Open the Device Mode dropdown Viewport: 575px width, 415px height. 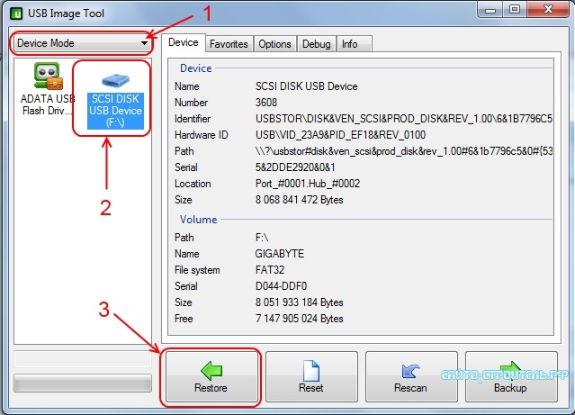(x=82, y=43)
